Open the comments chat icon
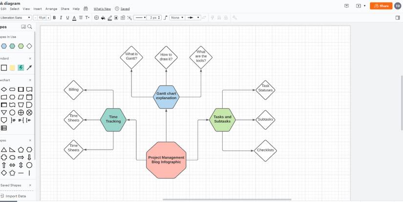The width and height of the screenshot is (403, 202). [346, 6]
